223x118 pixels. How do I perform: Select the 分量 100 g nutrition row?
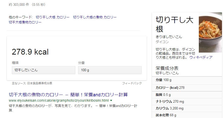point(187,80)
